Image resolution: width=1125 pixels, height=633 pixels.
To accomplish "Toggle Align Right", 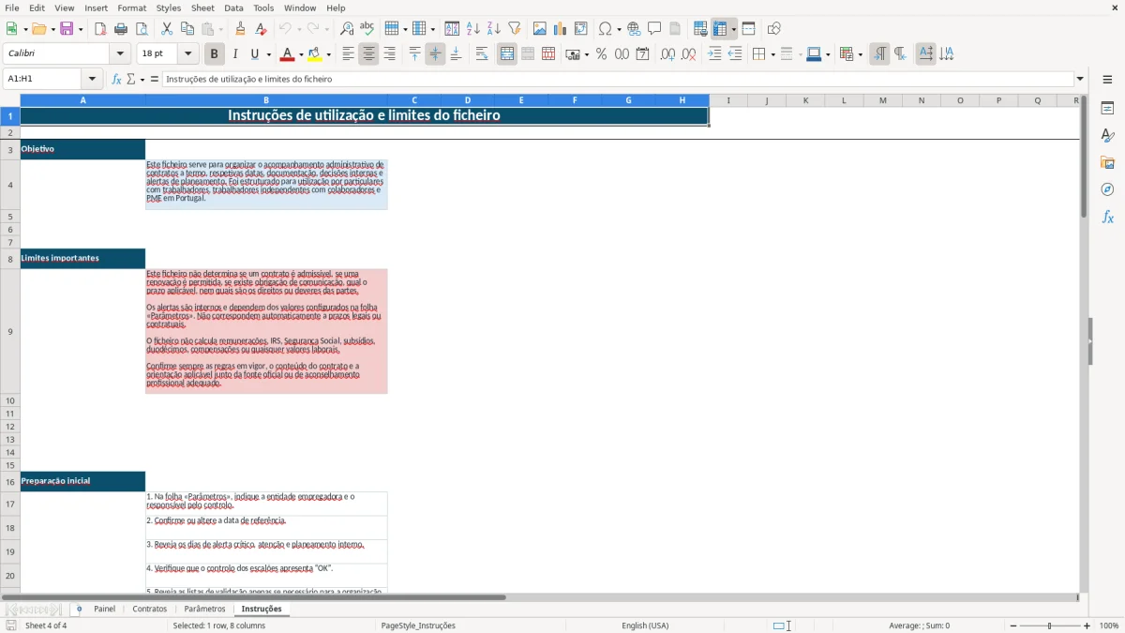I will (x=389, y=54).
